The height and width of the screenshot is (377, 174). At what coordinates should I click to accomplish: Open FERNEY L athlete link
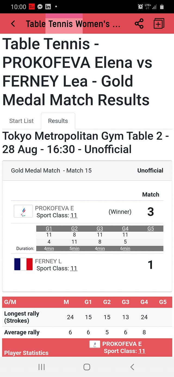48,261
